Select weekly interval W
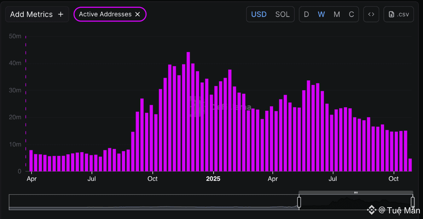 pos(321,15)
